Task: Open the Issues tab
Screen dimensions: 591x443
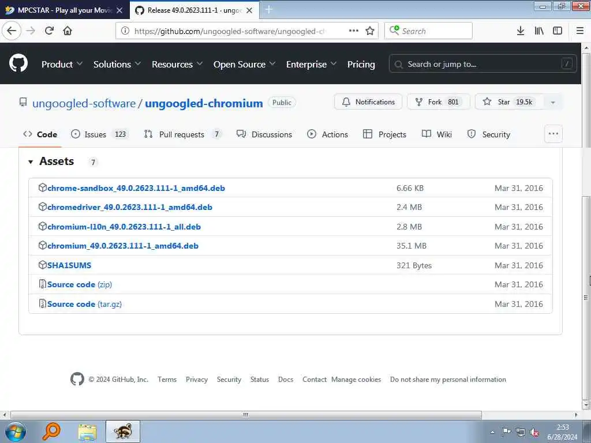Action: [100, 134]
